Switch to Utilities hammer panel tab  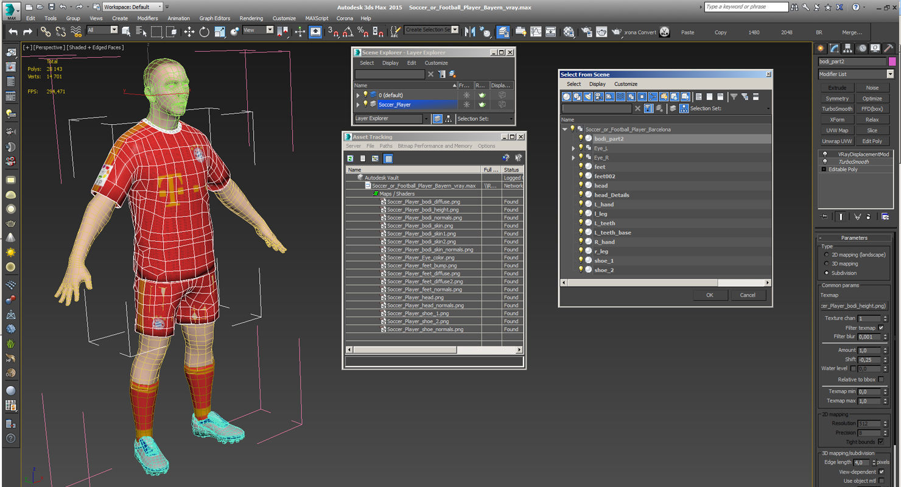pyautogui.click(x=889, y=48)
